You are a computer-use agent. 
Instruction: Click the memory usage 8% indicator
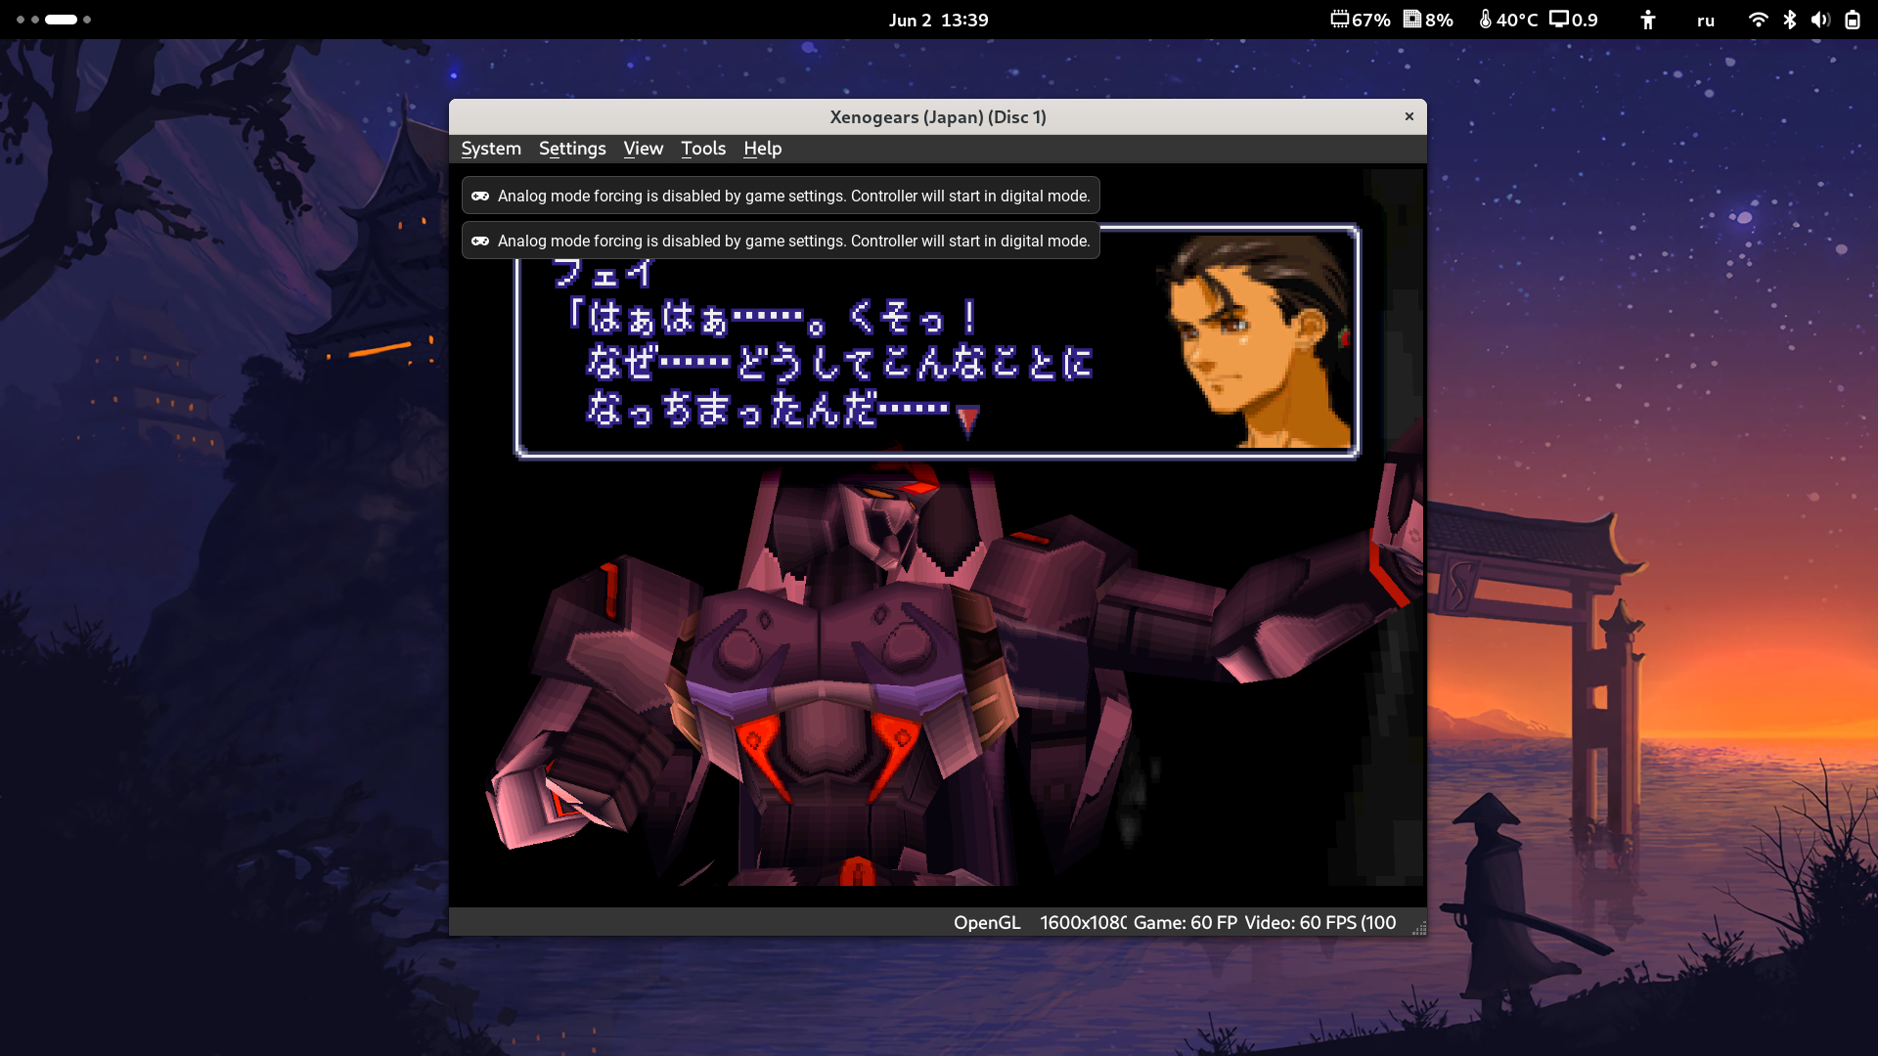click(1429, 20)
